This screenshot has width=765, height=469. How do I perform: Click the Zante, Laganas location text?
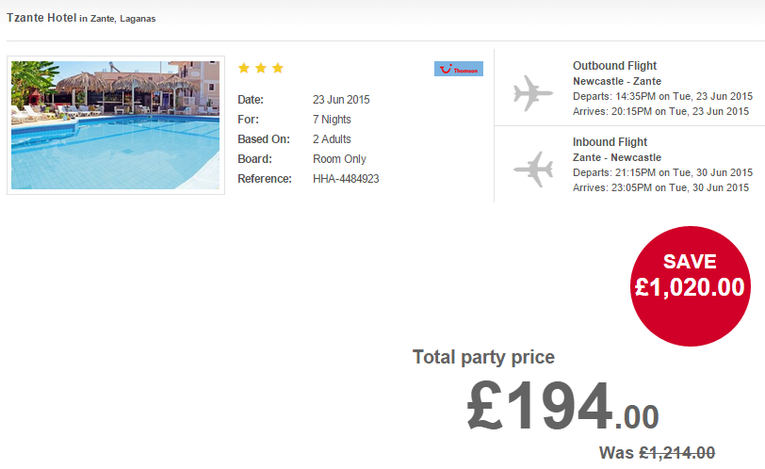pos(122,19)
